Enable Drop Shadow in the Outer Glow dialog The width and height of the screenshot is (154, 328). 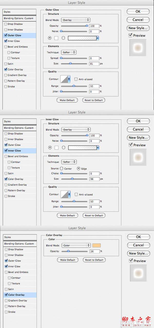[x=6, y=24]
